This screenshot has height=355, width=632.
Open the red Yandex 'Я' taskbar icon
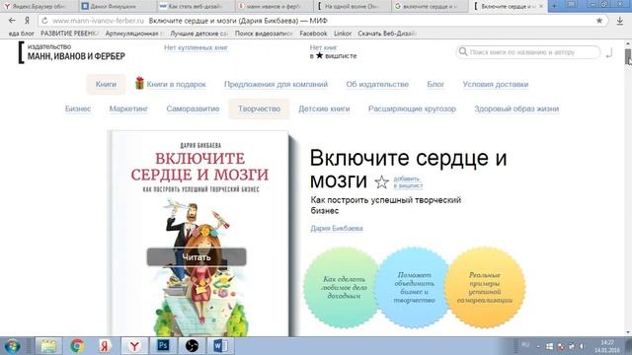(105, 346)
